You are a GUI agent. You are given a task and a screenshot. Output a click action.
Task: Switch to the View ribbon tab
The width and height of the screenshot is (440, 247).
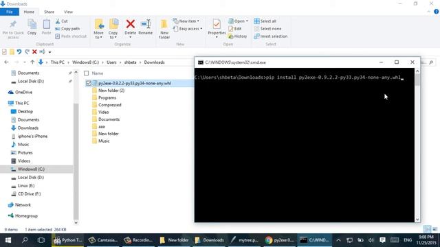pos(68,12)
